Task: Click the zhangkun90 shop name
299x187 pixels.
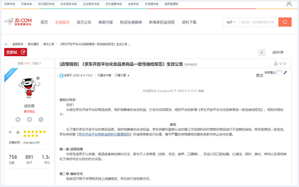Action: [31, 143]
